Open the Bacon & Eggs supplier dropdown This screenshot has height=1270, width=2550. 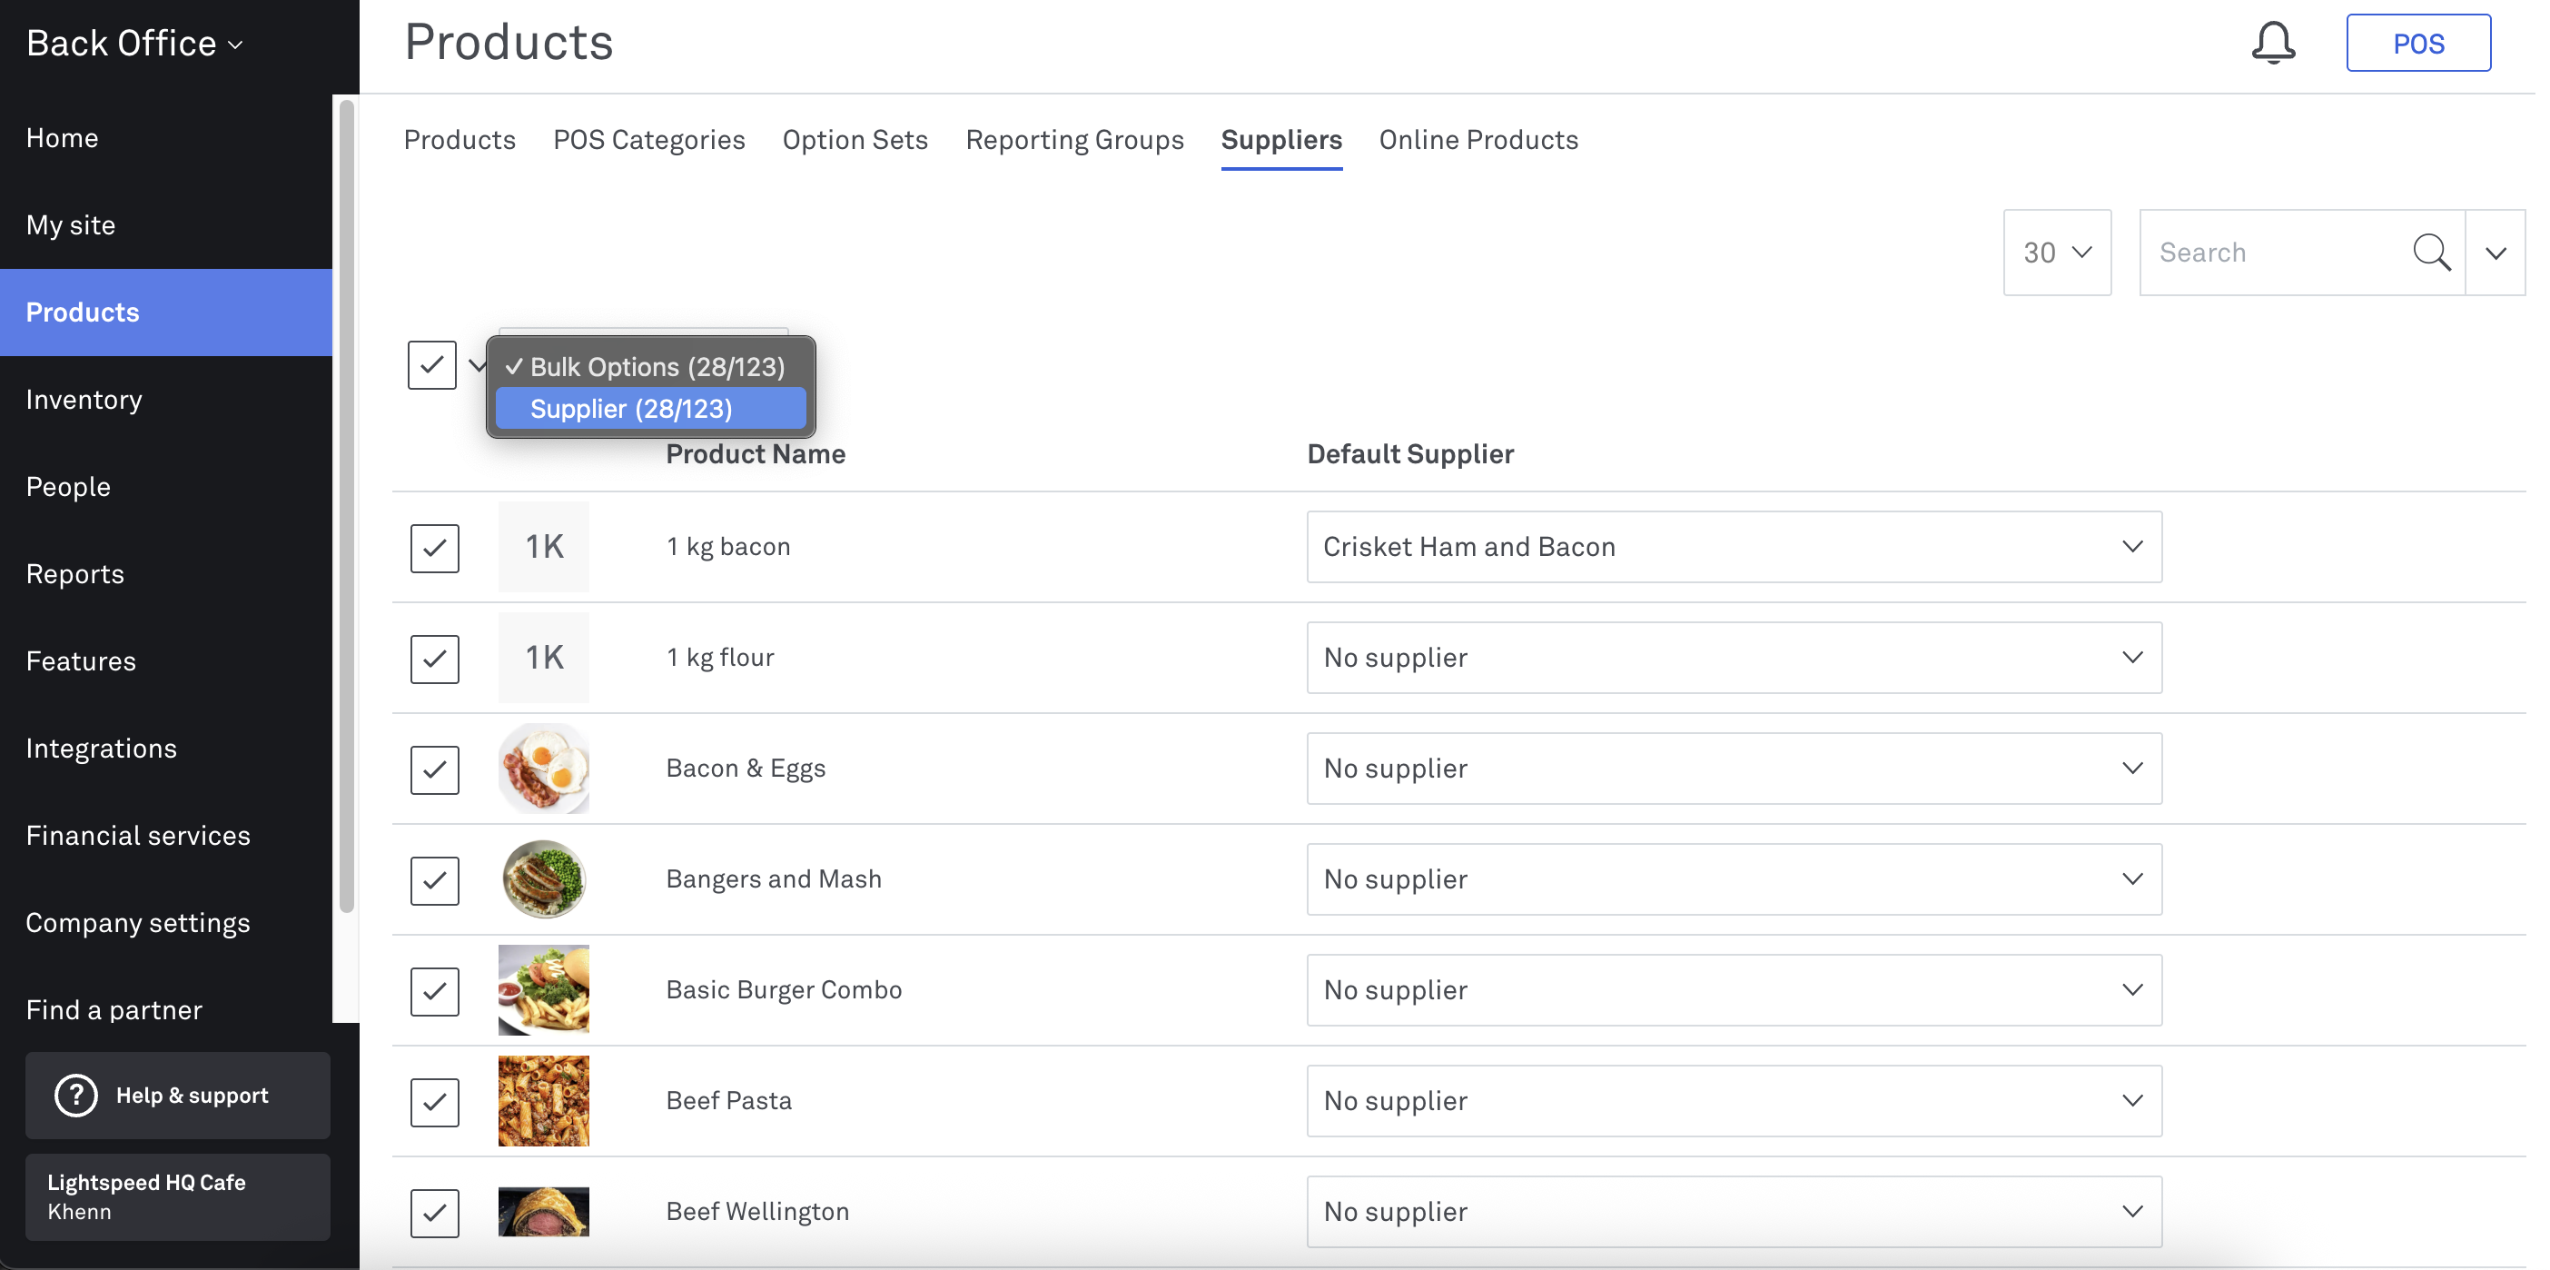[x=1735, y=769]
